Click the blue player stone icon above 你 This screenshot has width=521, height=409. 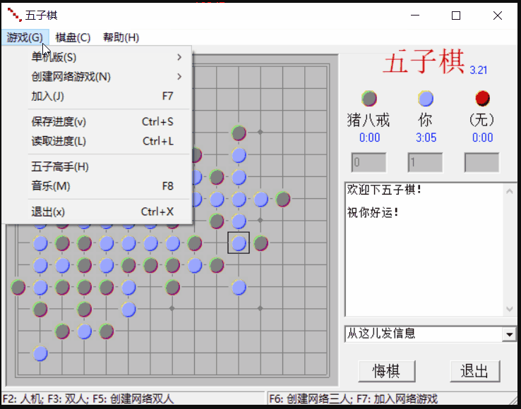click(x=425, y=98)
